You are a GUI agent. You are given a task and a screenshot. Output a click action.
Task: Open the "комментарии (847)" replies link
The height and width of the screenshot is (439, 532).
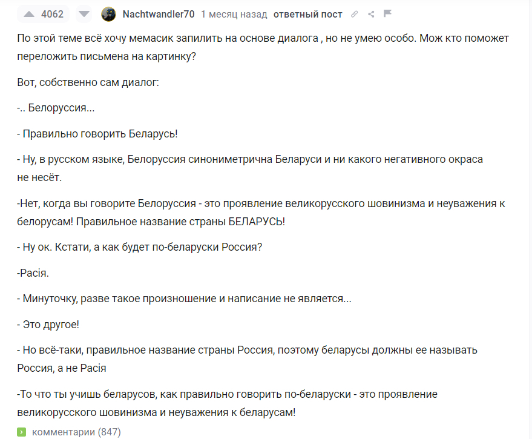[x=76, y=432]
